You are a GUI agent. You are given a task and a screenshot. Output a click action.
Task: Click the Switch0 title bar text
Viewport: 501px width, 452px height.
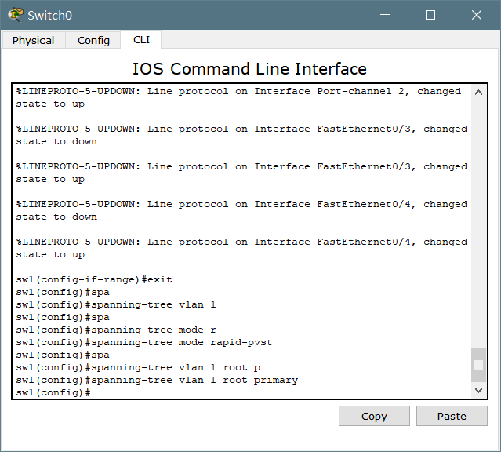(47, 15)
